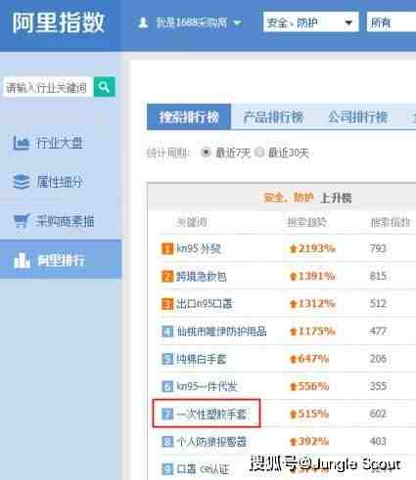Open the 跨境急救包 keyword link

coord(202,277)
